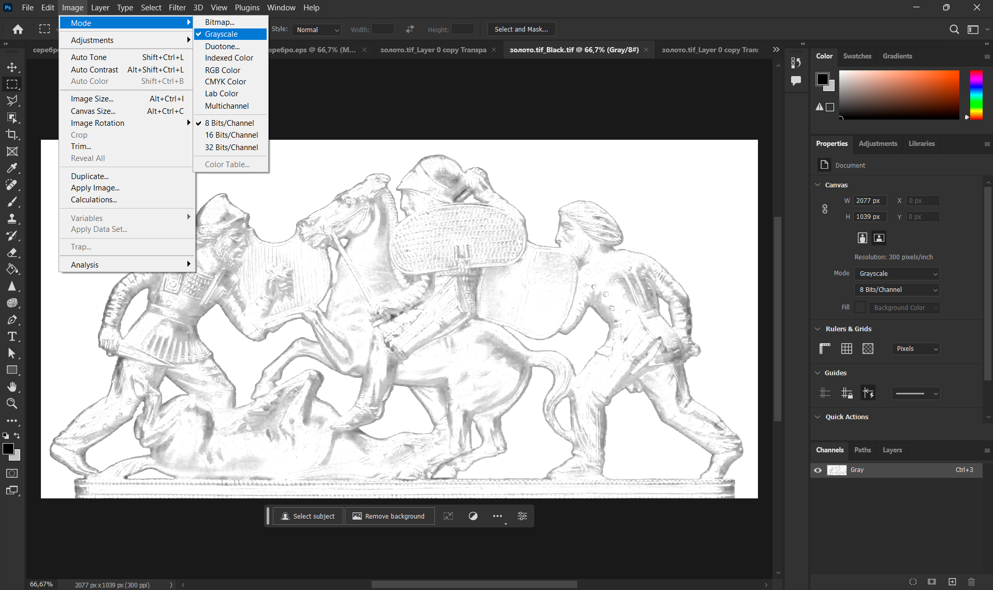Collapse the Guides section

pyautogui.click(x=817, y=373)
